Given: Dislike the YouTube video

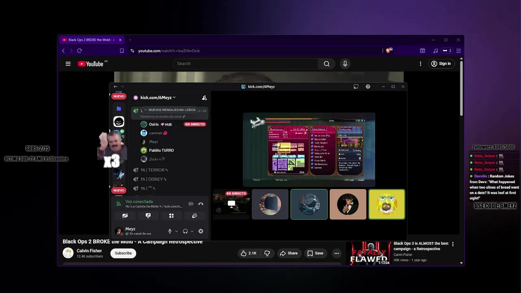Looking at the screenshot, I should [x=267, y=253].
